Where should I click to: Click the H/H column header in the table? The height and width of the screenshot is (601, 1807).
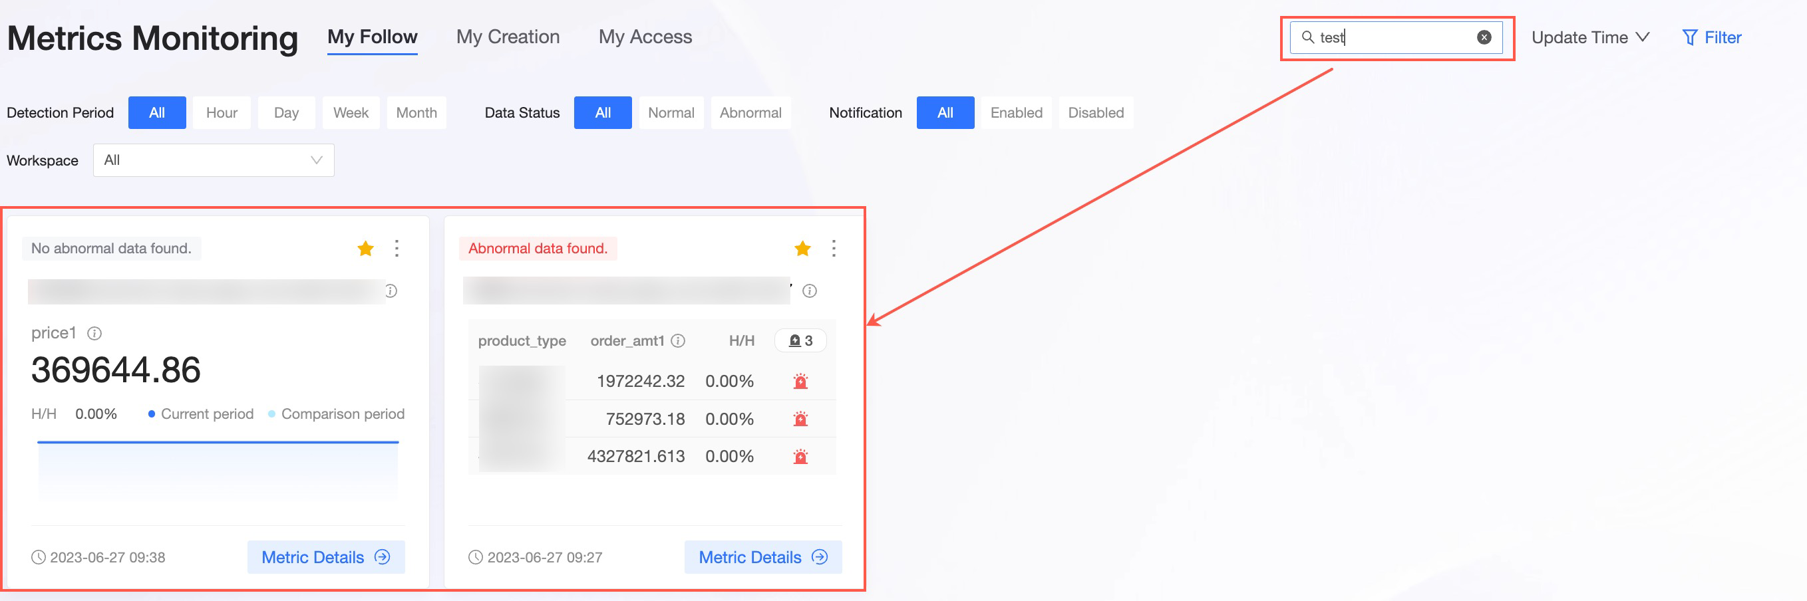coord(741,341)
